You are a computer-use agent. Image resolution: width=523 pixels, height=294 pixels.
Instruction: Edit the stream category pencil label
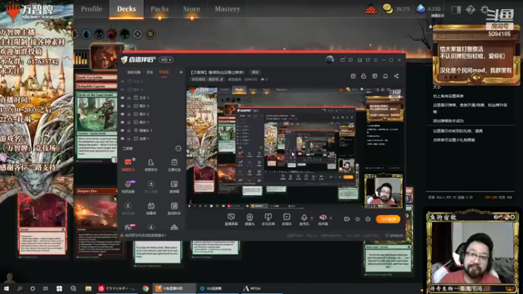pyautogui.click(x=207, y=79)
